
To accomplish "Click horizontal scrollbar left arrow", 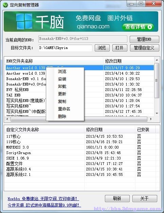I will (x=7, y=119).
